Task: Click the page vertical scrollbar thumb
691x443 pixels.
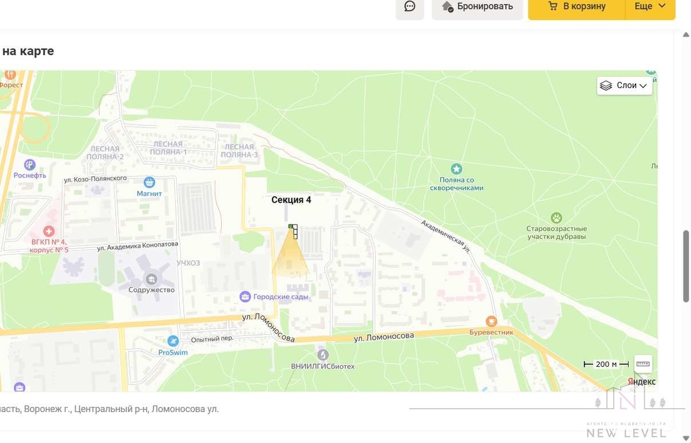Action: pyautogui.click(x=686, y=266)
